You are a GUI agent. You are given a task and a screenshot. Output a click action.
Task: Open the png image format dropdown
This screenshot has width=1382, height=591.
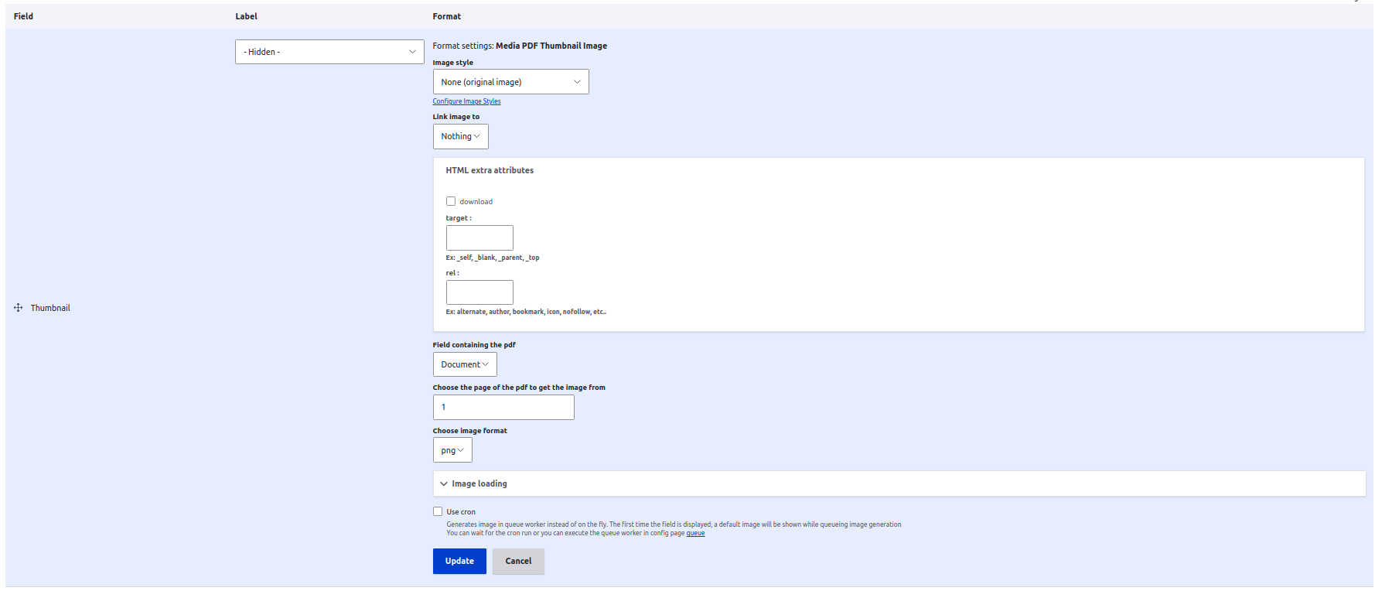coord(452,450)
